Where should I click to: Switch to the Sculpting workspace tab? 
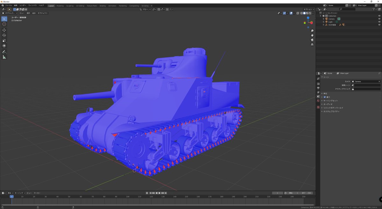pyautogui.click(x=70, y=6)
